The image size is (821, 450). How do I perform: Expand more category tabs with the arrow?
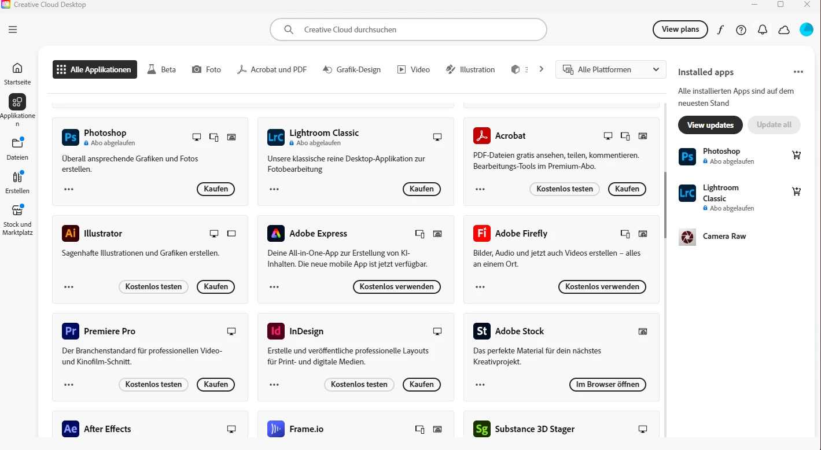(542, 69)
